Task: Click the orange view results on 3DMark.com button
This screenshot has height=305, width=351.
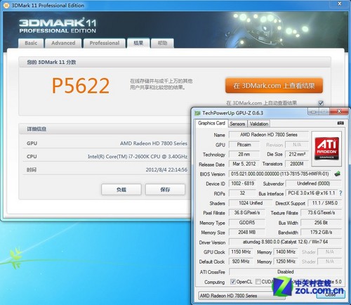Action: click(274, 86)
